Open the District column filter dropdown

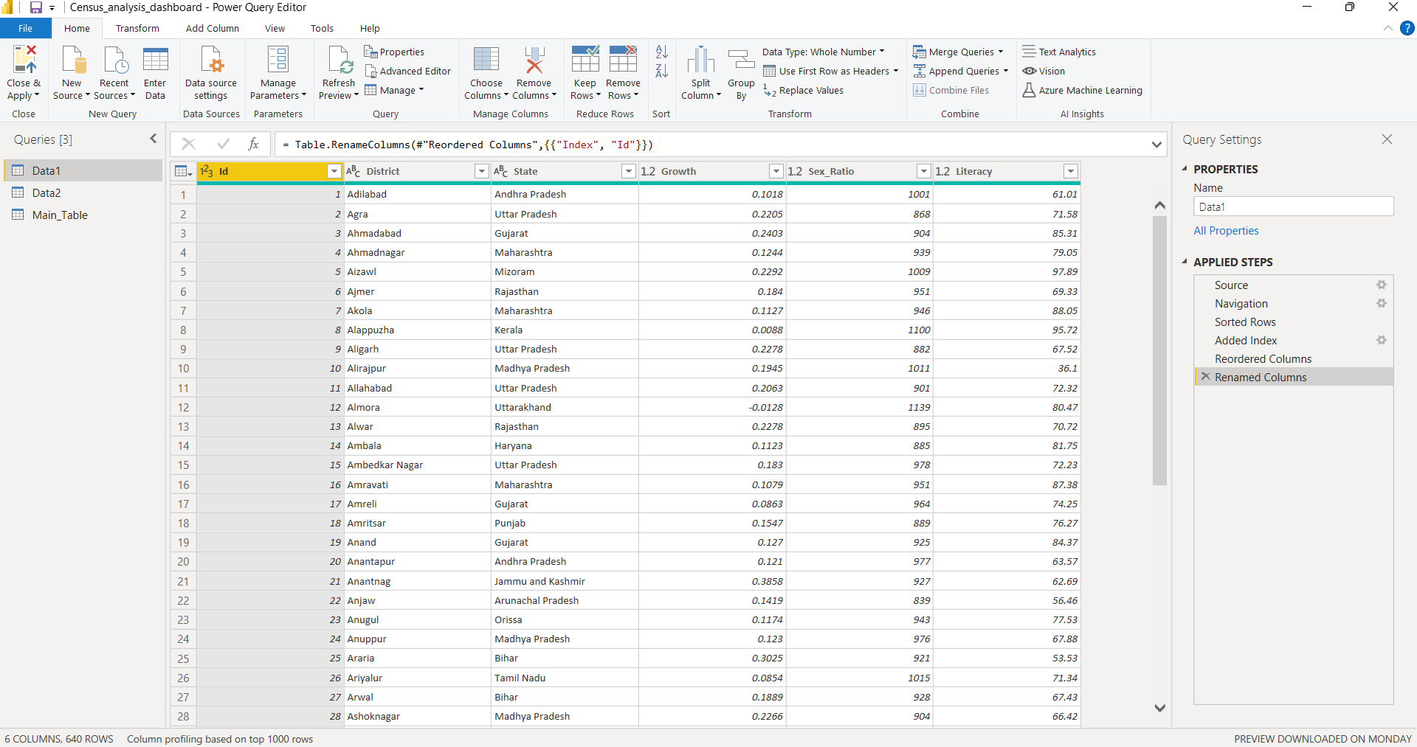(480, 171)
